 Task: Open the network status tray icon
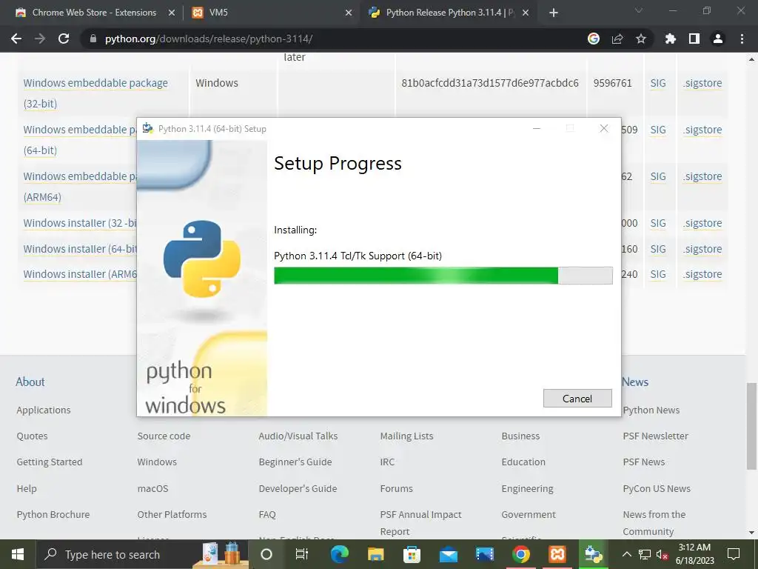[645, 554]
